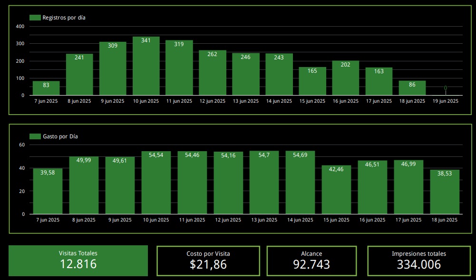This screenshot has width=476, height=280.
Task: Select the registrations bar labeled 83
Action: point(46,88)
